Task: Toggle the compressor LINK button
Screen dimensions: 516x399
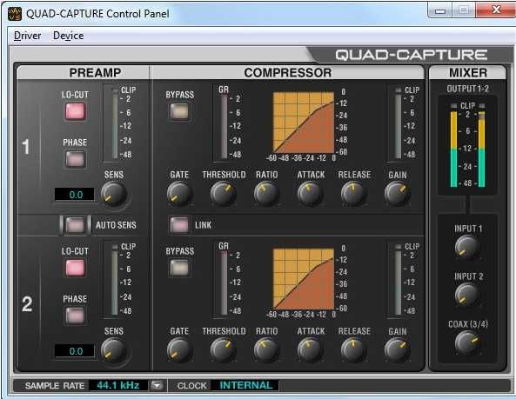Action: coord(179,225)
